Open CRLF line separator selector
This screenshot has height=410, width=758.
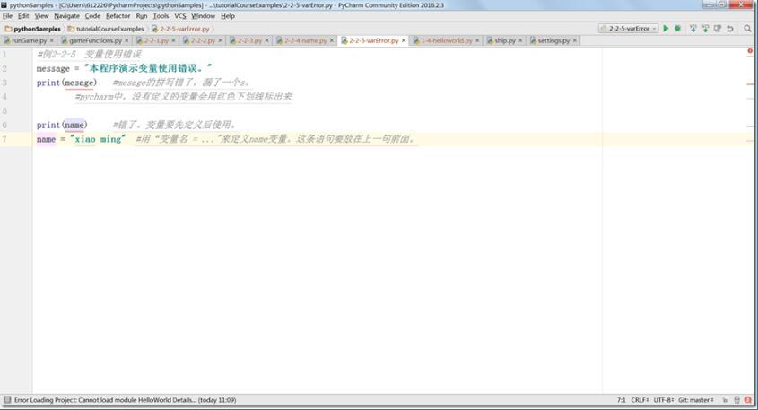(640, 400)
